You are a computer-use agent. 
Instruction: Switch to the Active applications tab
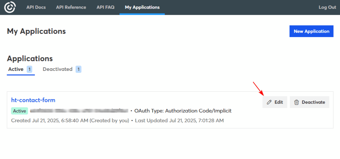pyautogui.click(x=16, y=69)
